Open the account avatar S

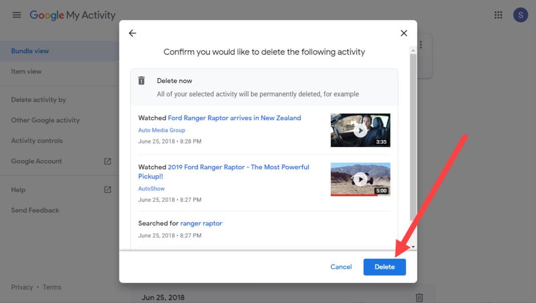click(520, 15)
